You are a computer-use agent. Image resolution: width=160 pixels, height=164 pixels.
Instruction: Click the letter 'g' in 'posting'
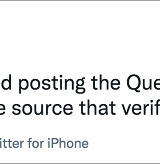click(80, 86)
